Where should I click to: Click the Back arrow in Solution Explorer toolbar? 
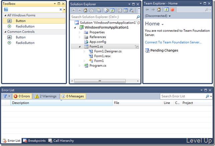point(74,10)
